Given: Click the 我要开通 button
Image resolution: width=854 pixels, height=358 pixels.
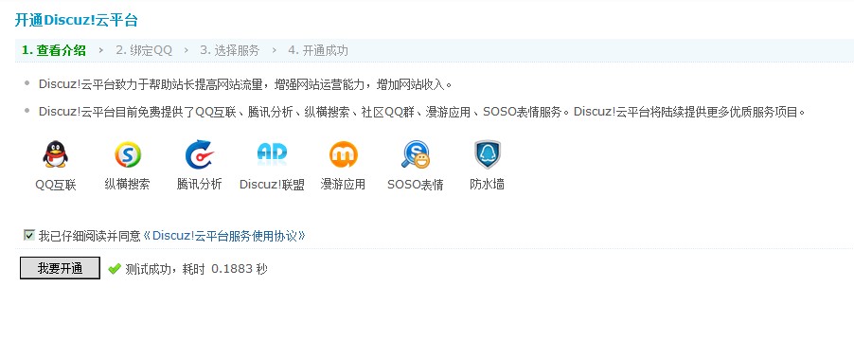Looking at the screenshot, I should (60, 268).
